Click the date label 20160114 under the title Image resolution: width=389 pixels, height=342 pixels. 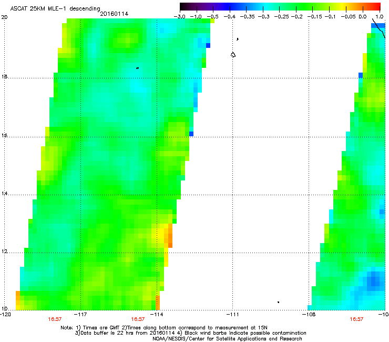point(114,14)
